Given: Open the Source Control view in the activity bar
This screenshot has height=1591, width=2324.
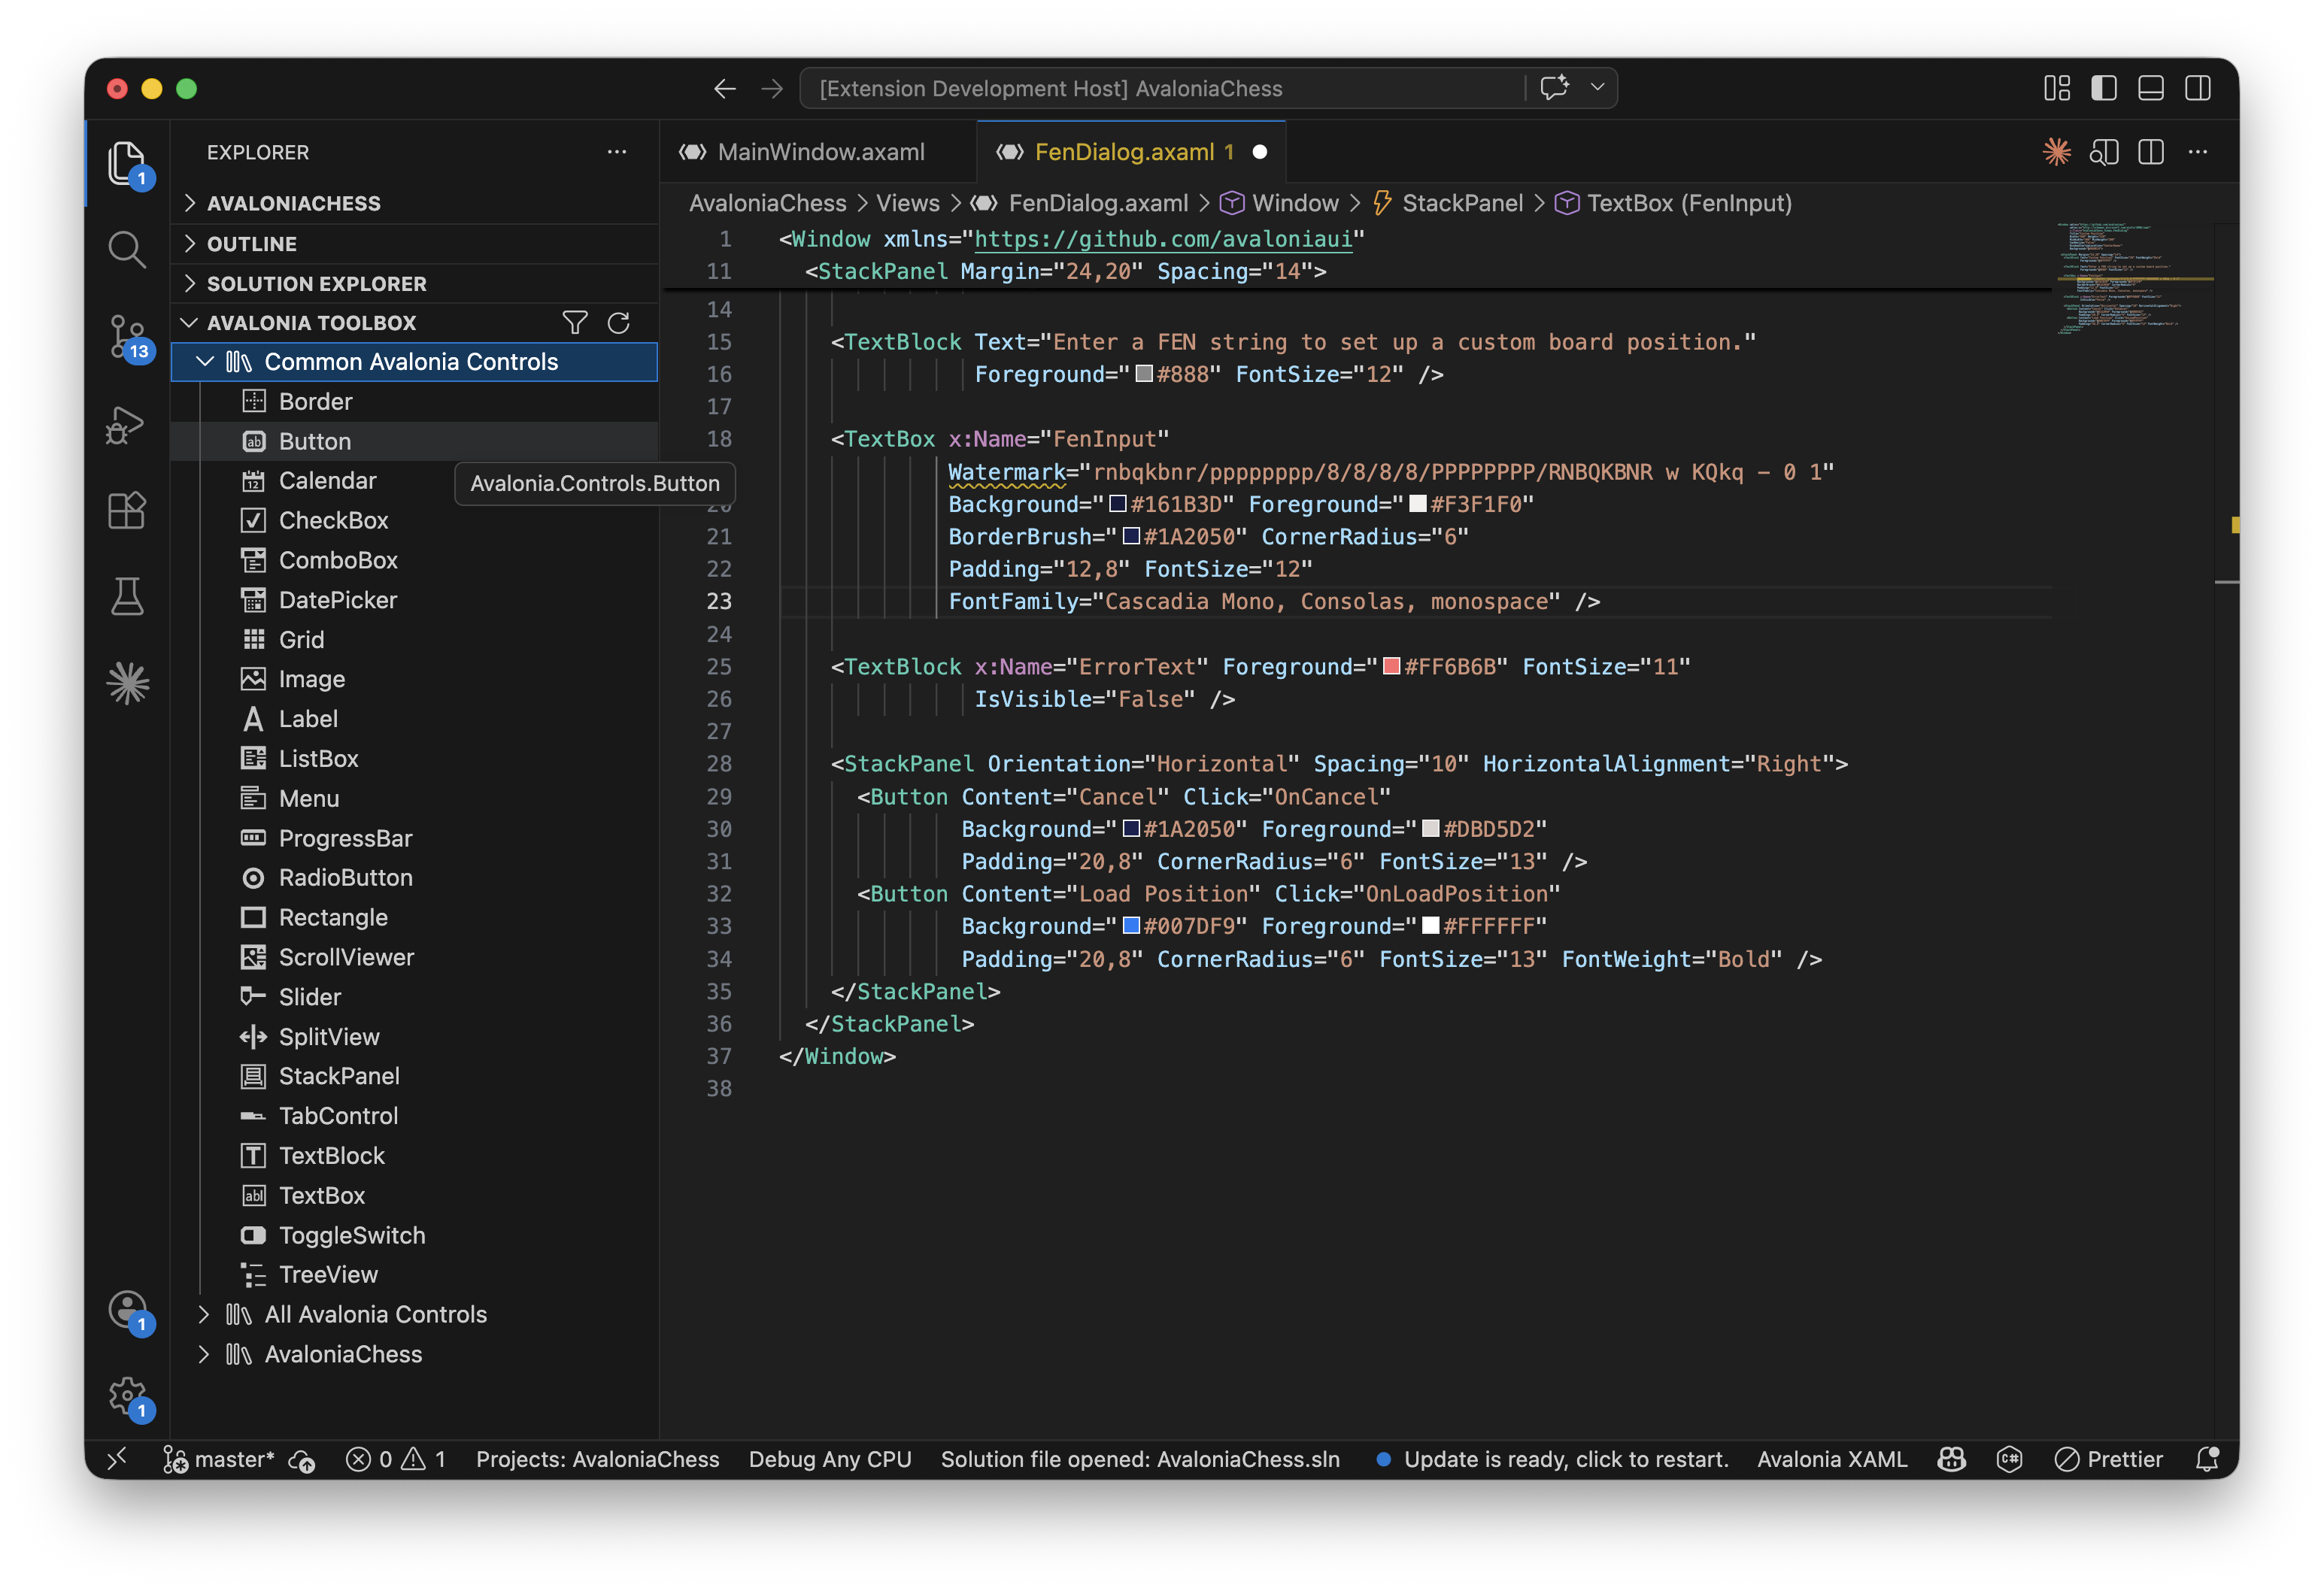Looking at the screenshot, I should click(x=127, y=338).
